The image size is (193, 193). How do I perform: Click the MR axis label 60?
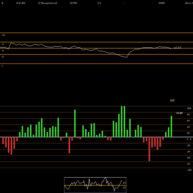[x=188, y=121]
